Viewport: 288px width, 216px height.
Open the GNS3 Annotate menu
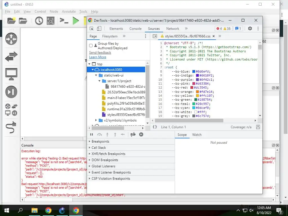[x=69, y=12]
